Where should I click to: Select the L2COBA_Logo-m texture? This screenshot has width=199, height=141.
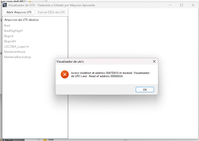(17, 47)
